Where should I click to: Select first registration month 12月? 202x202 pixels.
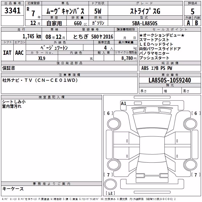pyautogui.click(x=35, y=23)
